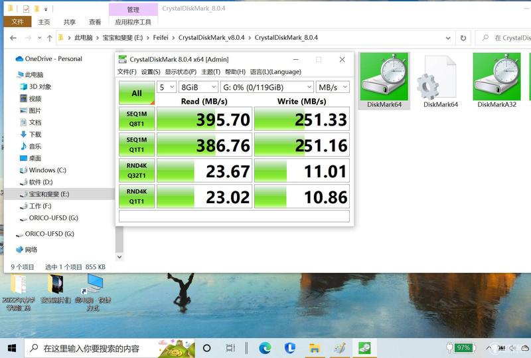Run all benchmarks with the All button
531x358 pixels.
(x=137, y=93)
